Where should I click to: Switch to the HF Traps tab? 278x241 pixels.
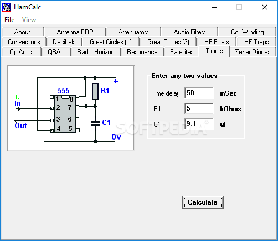256,42
